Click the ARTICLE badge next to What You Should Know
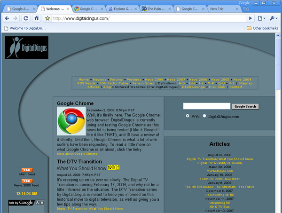 point(113,168)
